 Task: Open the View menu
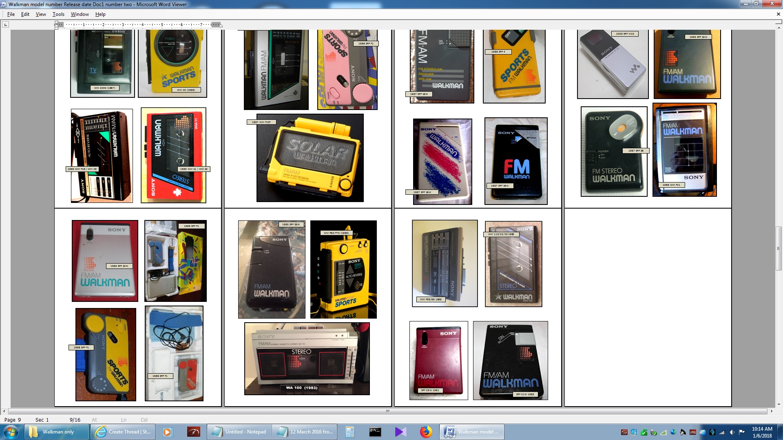41,14
